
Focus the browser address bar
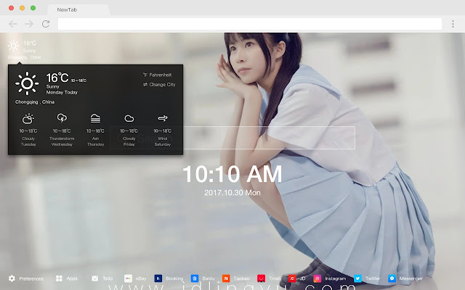[250, 24]
